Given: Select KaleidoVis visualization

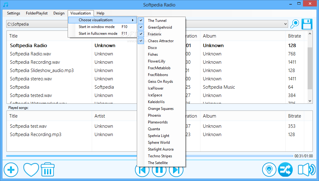Looking at the screenshot, I should tap(161, 102).
